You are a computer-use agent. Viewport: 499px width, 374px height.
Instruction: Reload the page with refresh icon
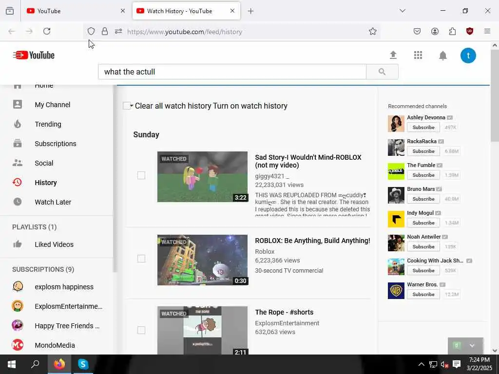click(47, 31)
